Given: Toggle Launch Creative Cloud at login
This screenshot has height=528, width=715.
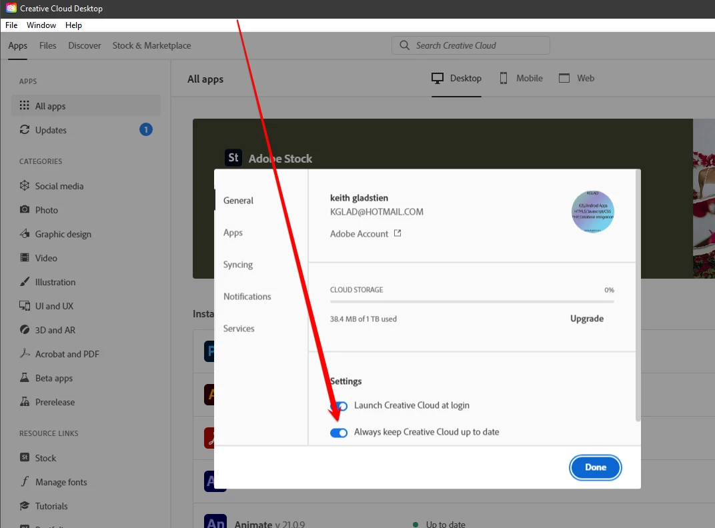Looking at the screenshot, I should pyautogui.click(x=339, y=406).
